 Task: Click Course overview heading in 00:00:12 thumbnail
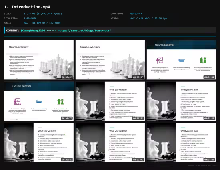(19, 47)
